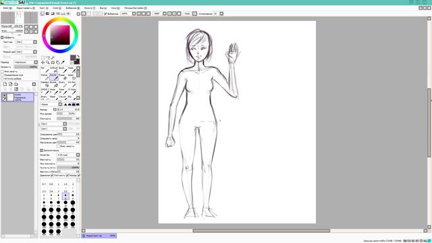The height and width of the screenshot is (243, 432).
Task: Activate the Rotate canvas tool
Action: pyautogui.click(x=53, y=63)
